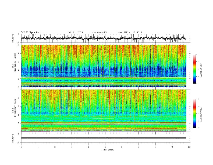Click the "10" minute tick on the time axis
The width and height of the screenshot is (213, 165).
point(189,147)
